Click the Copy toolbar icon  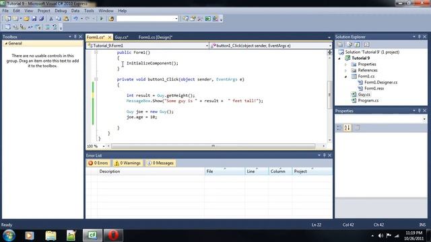click(x=59, y=19)
